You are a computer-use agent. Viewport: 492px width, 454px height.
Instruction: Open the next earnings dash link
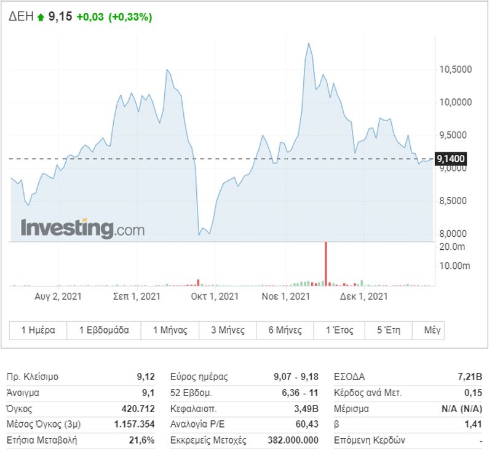(x=481, y=441)
